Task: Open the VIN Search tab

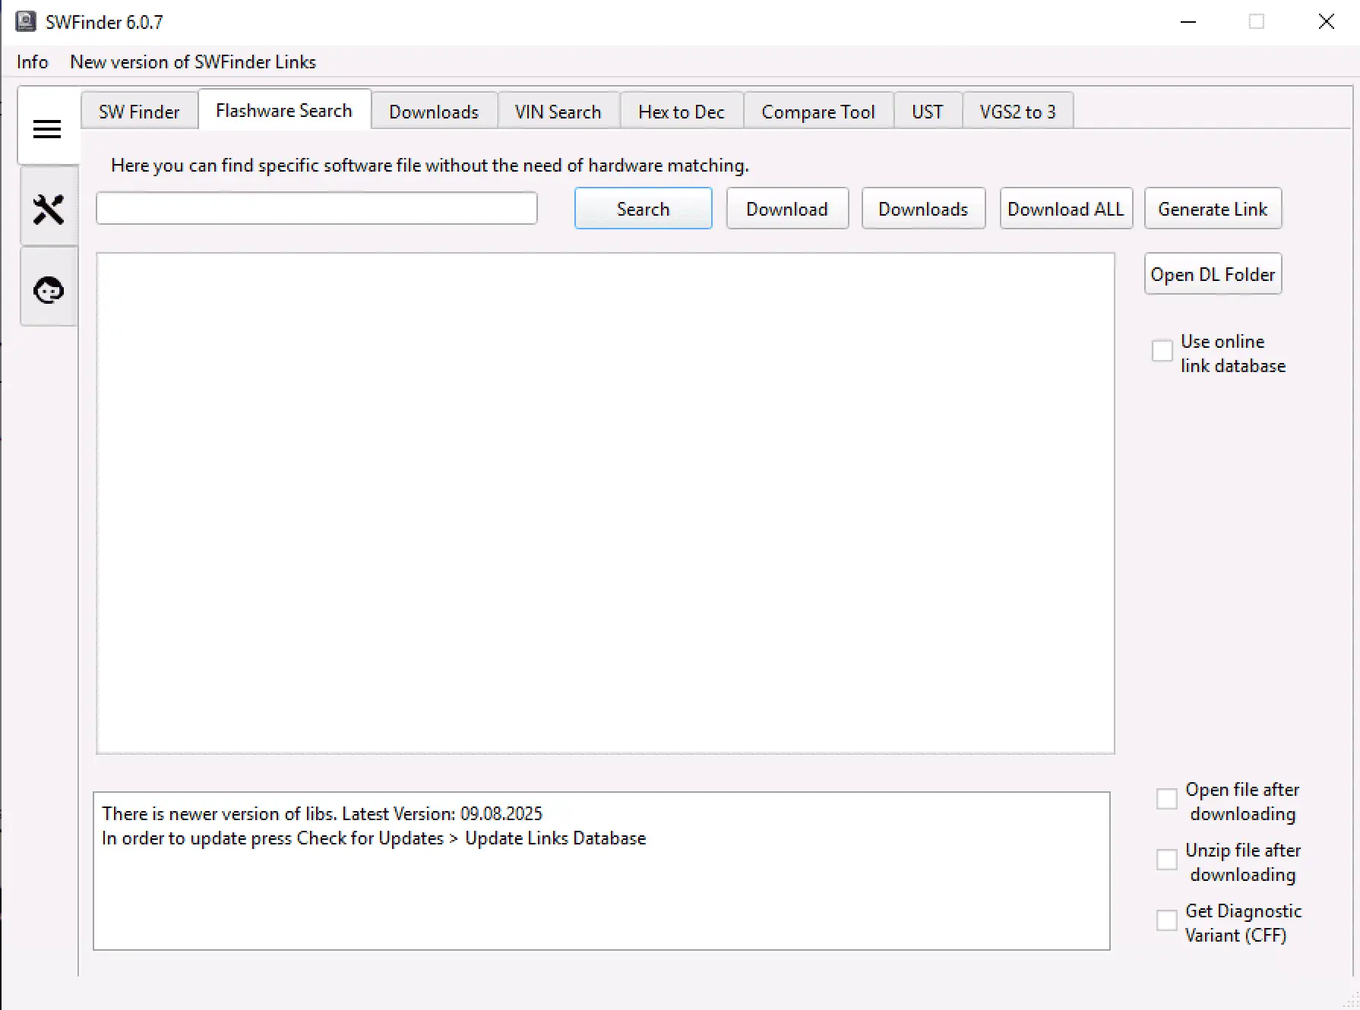Action: (558, 112)
